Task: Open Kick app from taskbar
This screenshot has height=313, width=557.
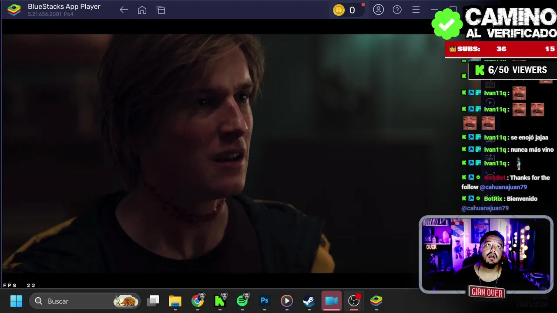Action: point(220,300)
